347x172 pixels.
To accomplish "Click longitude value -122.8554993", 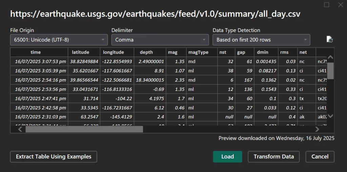I will pos(117,62).
